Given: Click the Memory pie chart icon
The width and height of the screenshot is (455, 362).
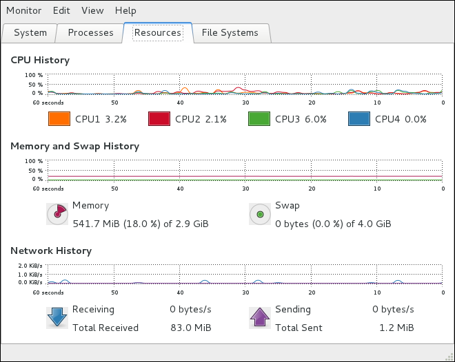Looking at the screenshot, I should click(x=57, y=214).
